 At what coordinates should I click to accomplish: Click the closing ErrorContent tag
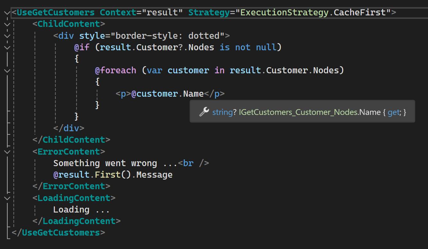click(x=71, y=186)
